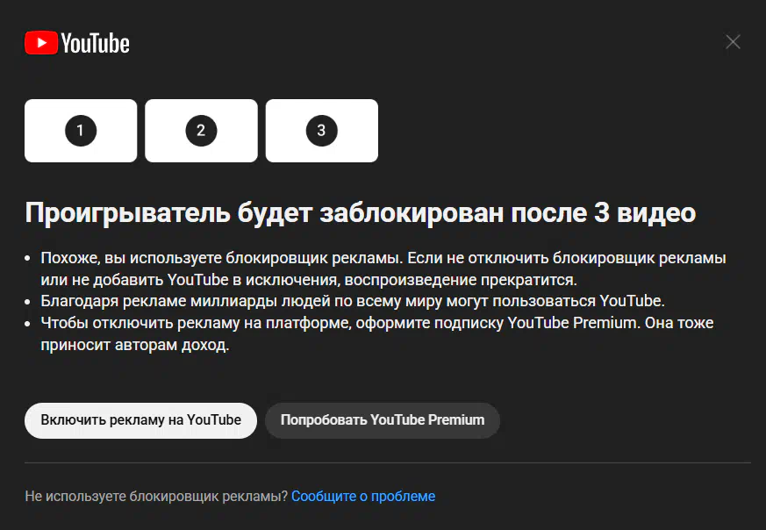Image resolution: width=766 pixels, height=530 pixels.
Task: Follow the 'Сообщите о проблеме' link
Action: (x=363, y=497)
